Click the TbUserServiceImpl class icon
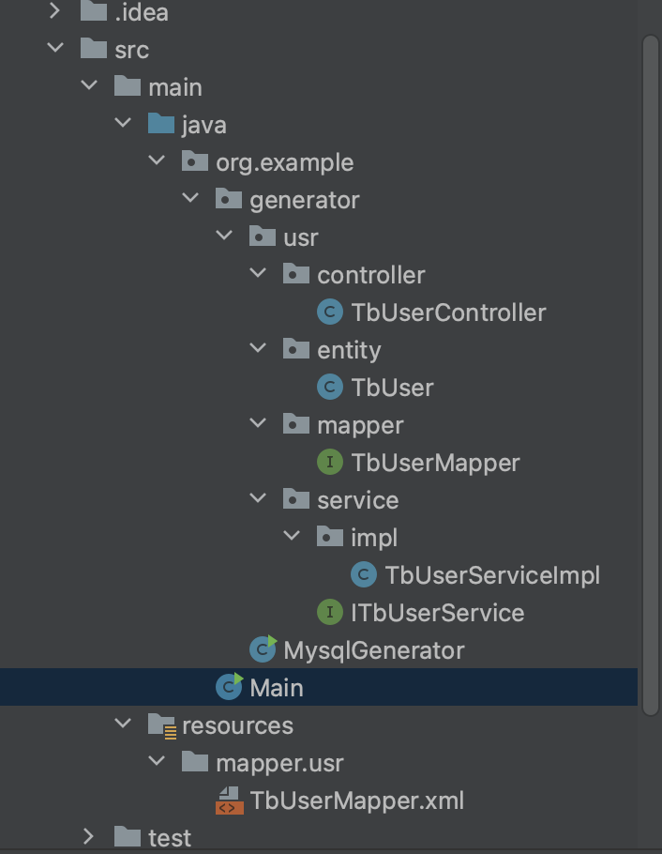Viewport: 662px width, 854px height. point(364,575)
